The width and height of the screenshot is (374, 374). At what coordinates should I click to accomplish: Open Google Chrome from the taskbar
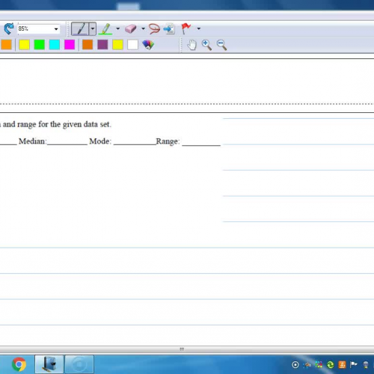click(19, 364)
